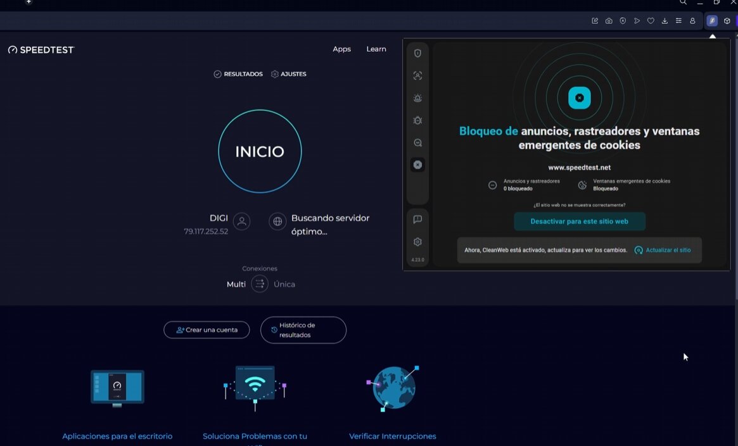Open the Apps menu on Speedtest
Image resolution: width=738 pixels, height=446 pixels.
(x=341, y=49)
